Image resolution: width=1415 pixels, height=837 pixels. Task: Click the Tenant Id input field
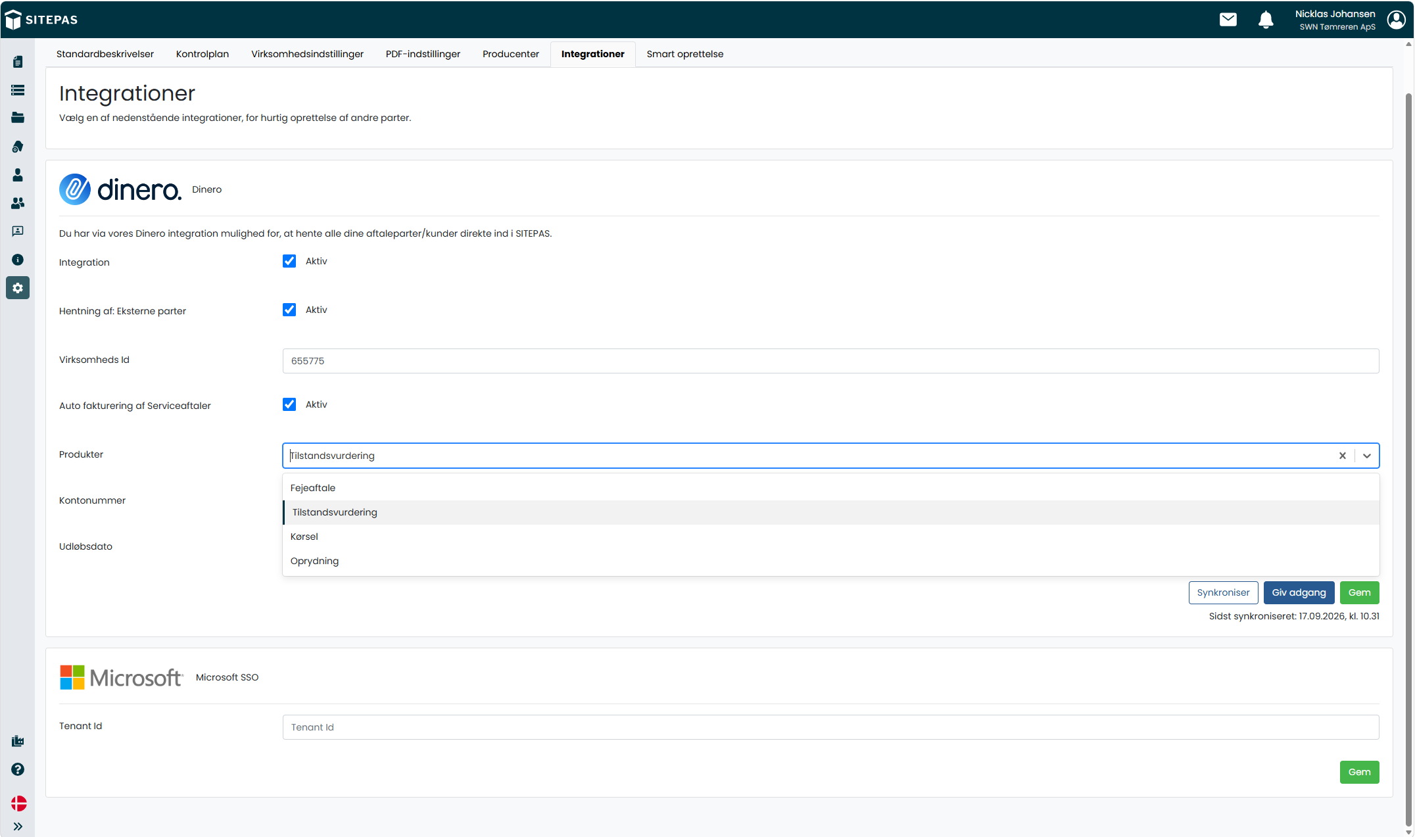(830, 727)
